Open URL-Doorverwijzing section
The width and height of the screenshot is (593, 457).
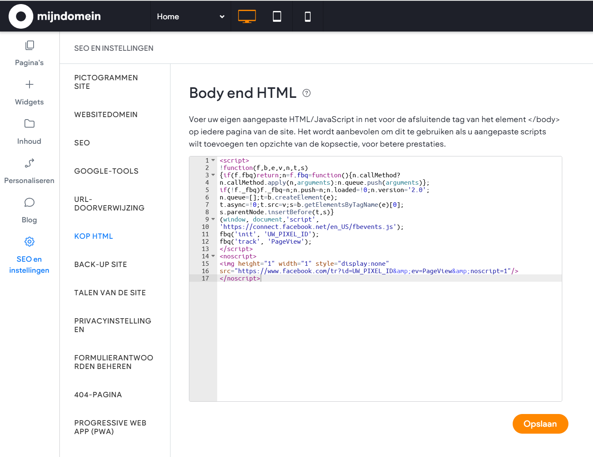(x=109, y=204)
